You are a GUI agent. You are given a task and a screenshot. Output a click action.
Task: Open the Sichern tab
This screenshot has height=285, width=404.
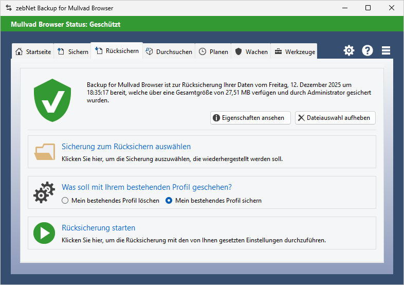pyautogui.click(x=73, y=52)
